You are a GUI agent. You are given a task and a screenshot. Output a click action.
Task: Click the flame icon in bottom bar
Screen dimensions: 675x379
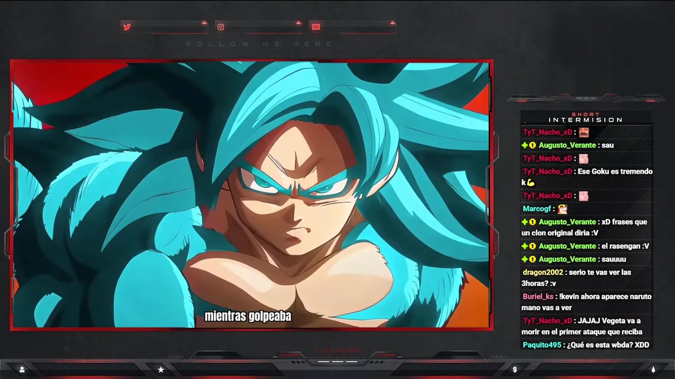(x=653, y=370)
